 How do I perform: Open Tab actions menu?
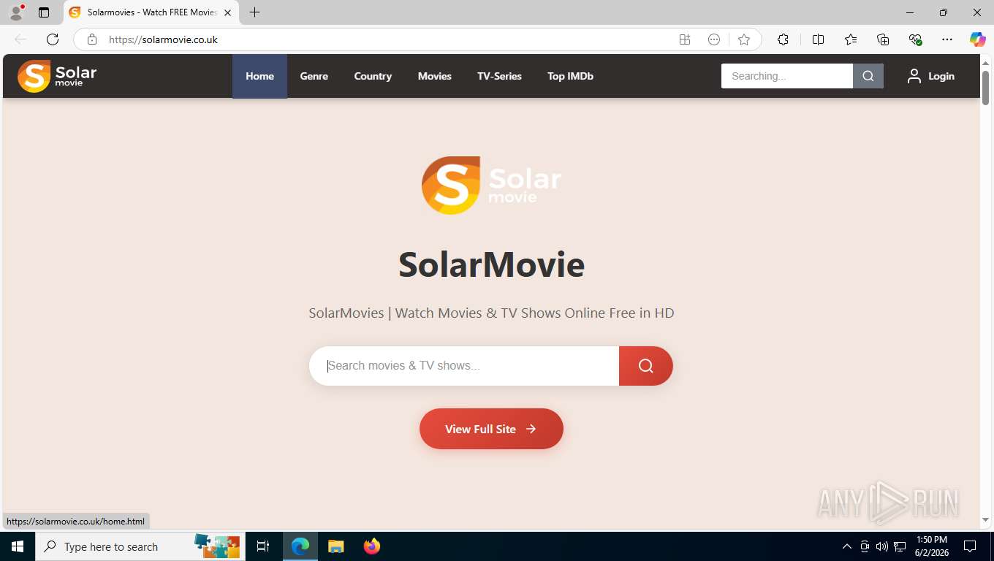coord(44,12)
